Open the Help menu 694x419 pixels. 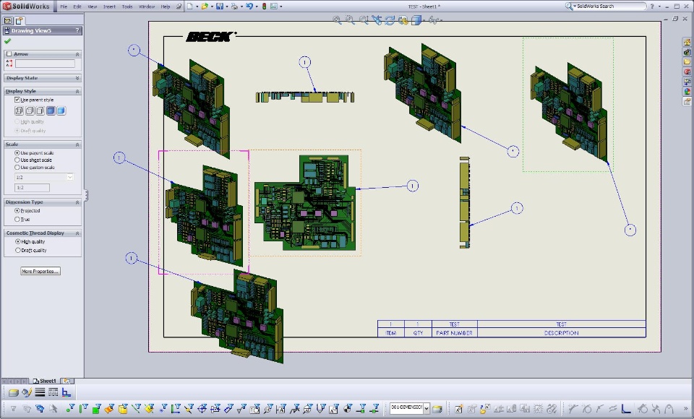point(165,7)
